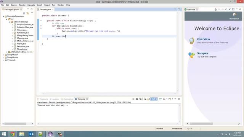Minimize the Package Explorer view

pyautogui.click(x=28, y=9)
